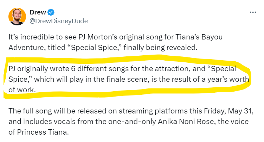Click the date "Friday, May 31"
Viewport: 264px width, 142px height.
coord(228,111)
